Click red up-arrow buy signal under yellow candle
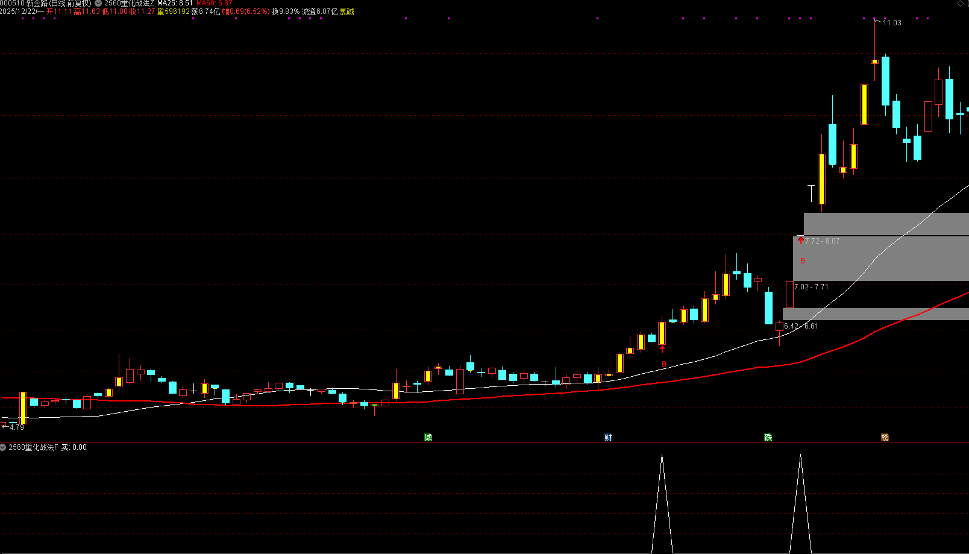 662,349
